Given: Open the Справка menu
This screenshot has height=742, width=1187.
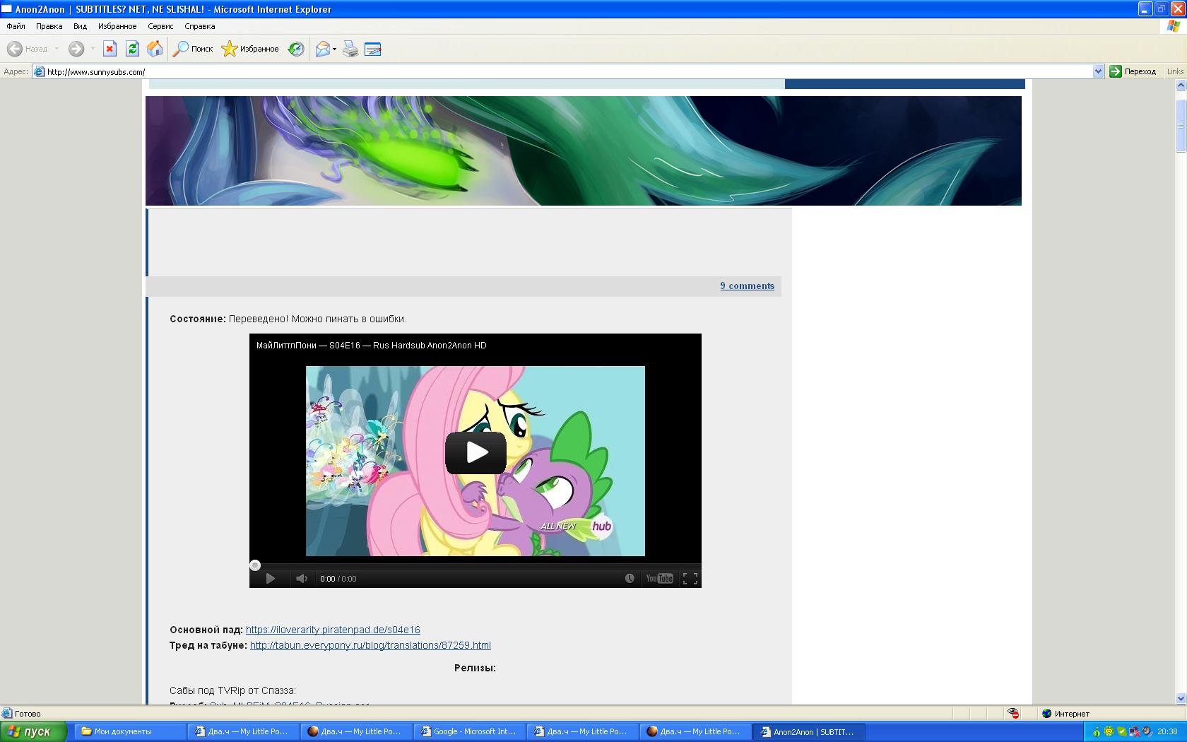Looking at the screenshot, I should pyautogui.click(x=200, y=26).
